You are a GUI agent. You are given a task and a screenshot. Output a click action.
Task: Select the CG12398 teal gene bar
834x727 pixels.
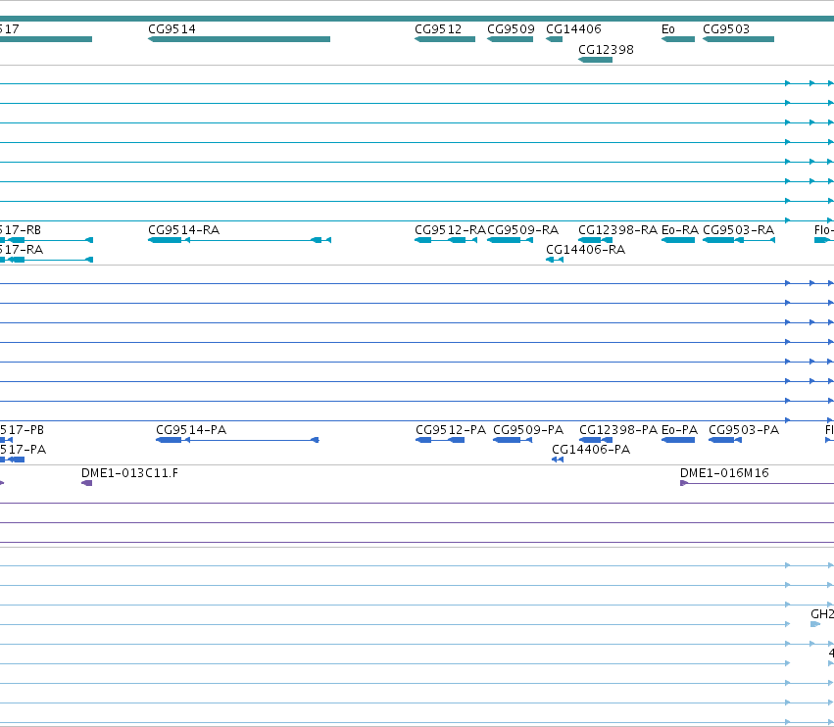[595, 60]
